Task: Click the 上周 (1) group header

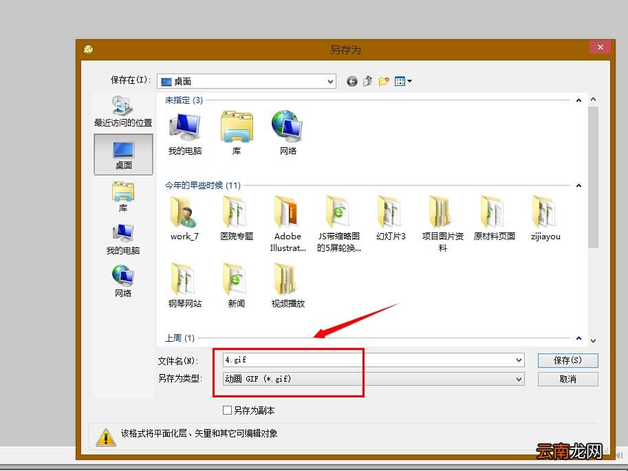Action: click(180, 338)
